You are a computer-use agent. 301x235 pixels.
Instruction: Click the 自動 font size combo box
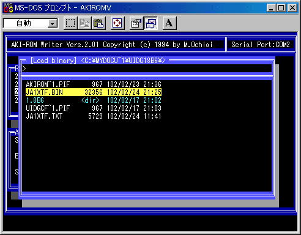31,23
